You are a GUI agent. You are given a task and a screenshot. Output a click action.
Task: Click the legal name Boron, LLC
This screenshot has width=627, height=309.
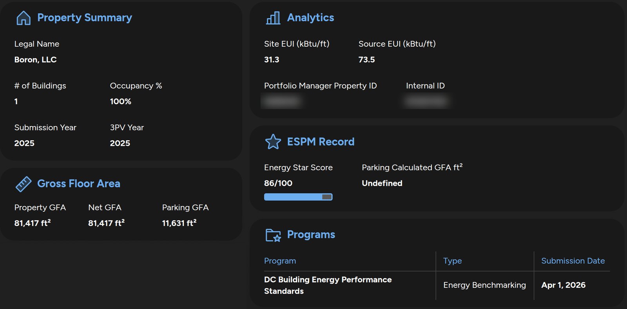pyautogui.click(x=36, y=60)
